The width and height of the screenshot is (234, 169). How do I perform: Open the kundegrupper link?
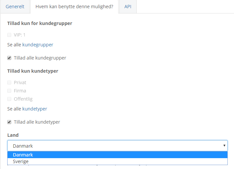click(x=38, y=45)
